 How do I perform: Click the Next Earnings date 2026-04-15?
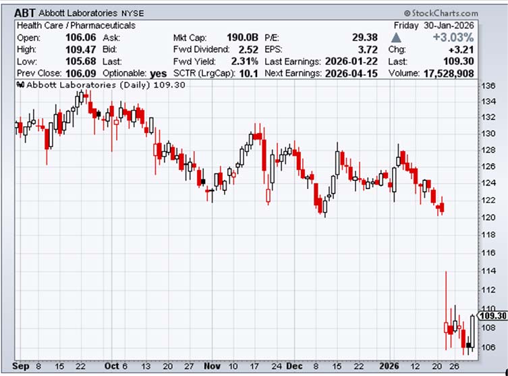(x=351, y=74)
